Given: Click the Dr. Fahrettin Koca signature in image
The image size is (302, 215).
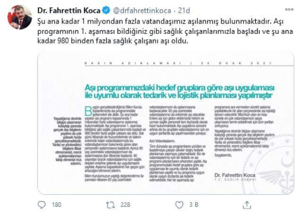Looking at the screenshot, I should click(235, 175).
